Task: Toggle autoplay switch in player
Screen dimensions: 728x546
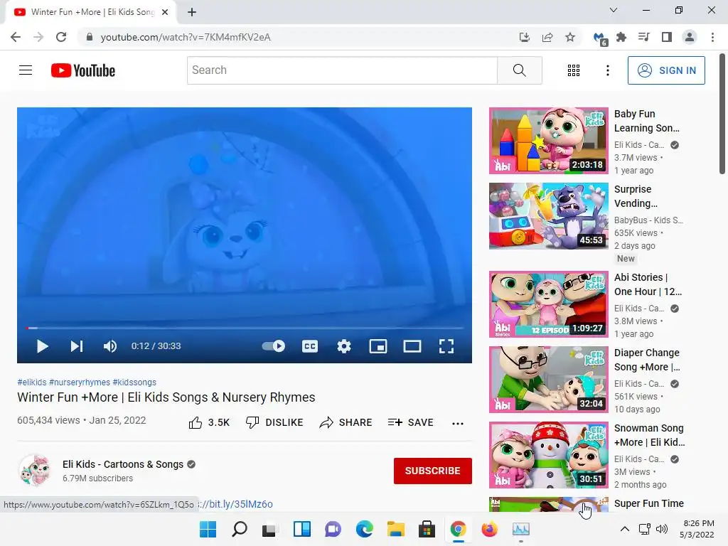Action: pos(274,346)
